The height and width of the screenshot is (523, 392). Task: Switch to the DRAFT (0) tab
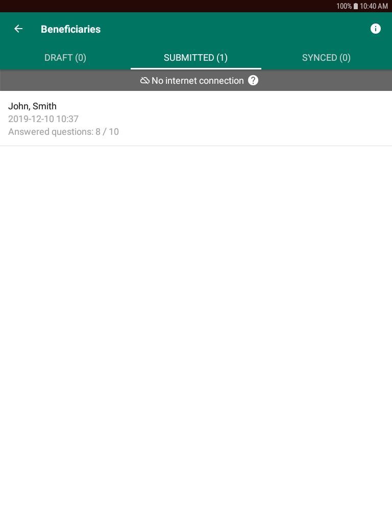pos(65,58)
